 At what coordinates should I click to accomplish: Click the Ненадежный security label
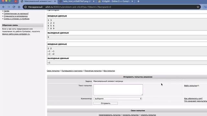35,7
